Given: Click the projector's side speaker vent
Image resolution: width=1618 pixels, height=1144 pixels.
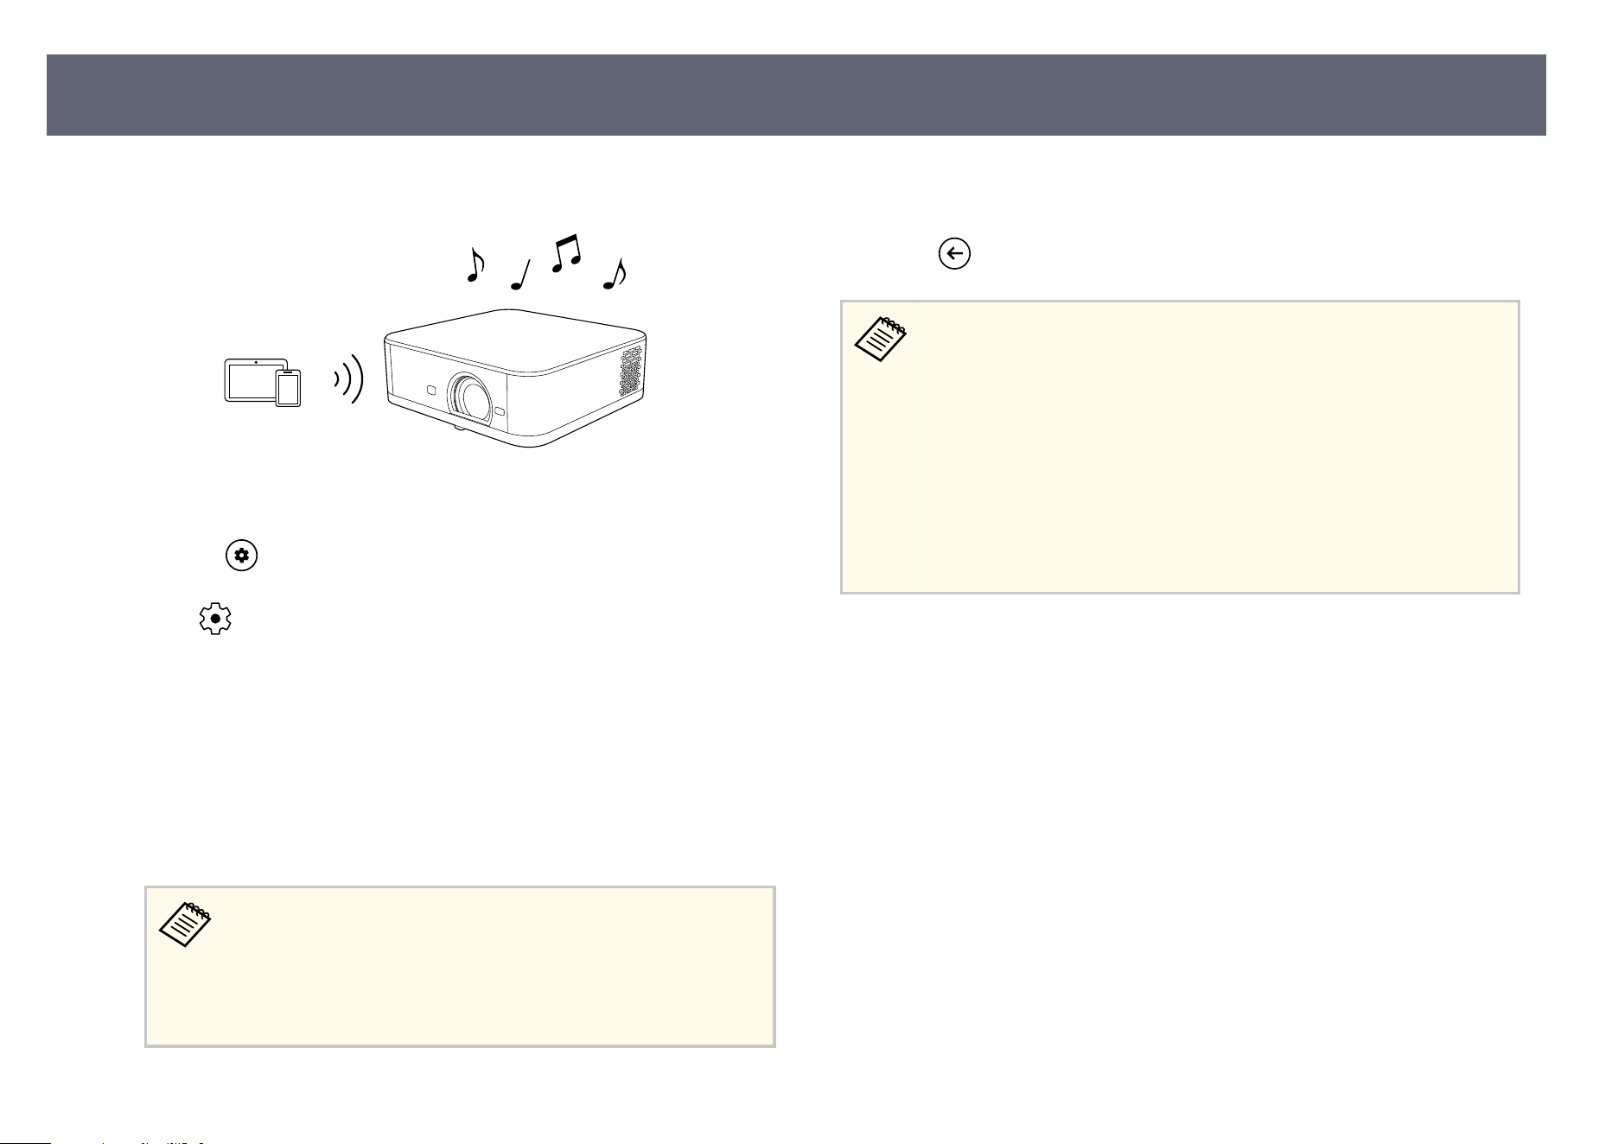Looking at the screenshot, I should click(x=631, y=372).
